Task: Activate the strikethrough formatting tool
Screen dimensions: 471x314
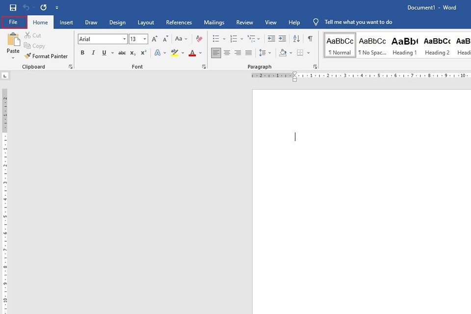Action: coord(122,52)
